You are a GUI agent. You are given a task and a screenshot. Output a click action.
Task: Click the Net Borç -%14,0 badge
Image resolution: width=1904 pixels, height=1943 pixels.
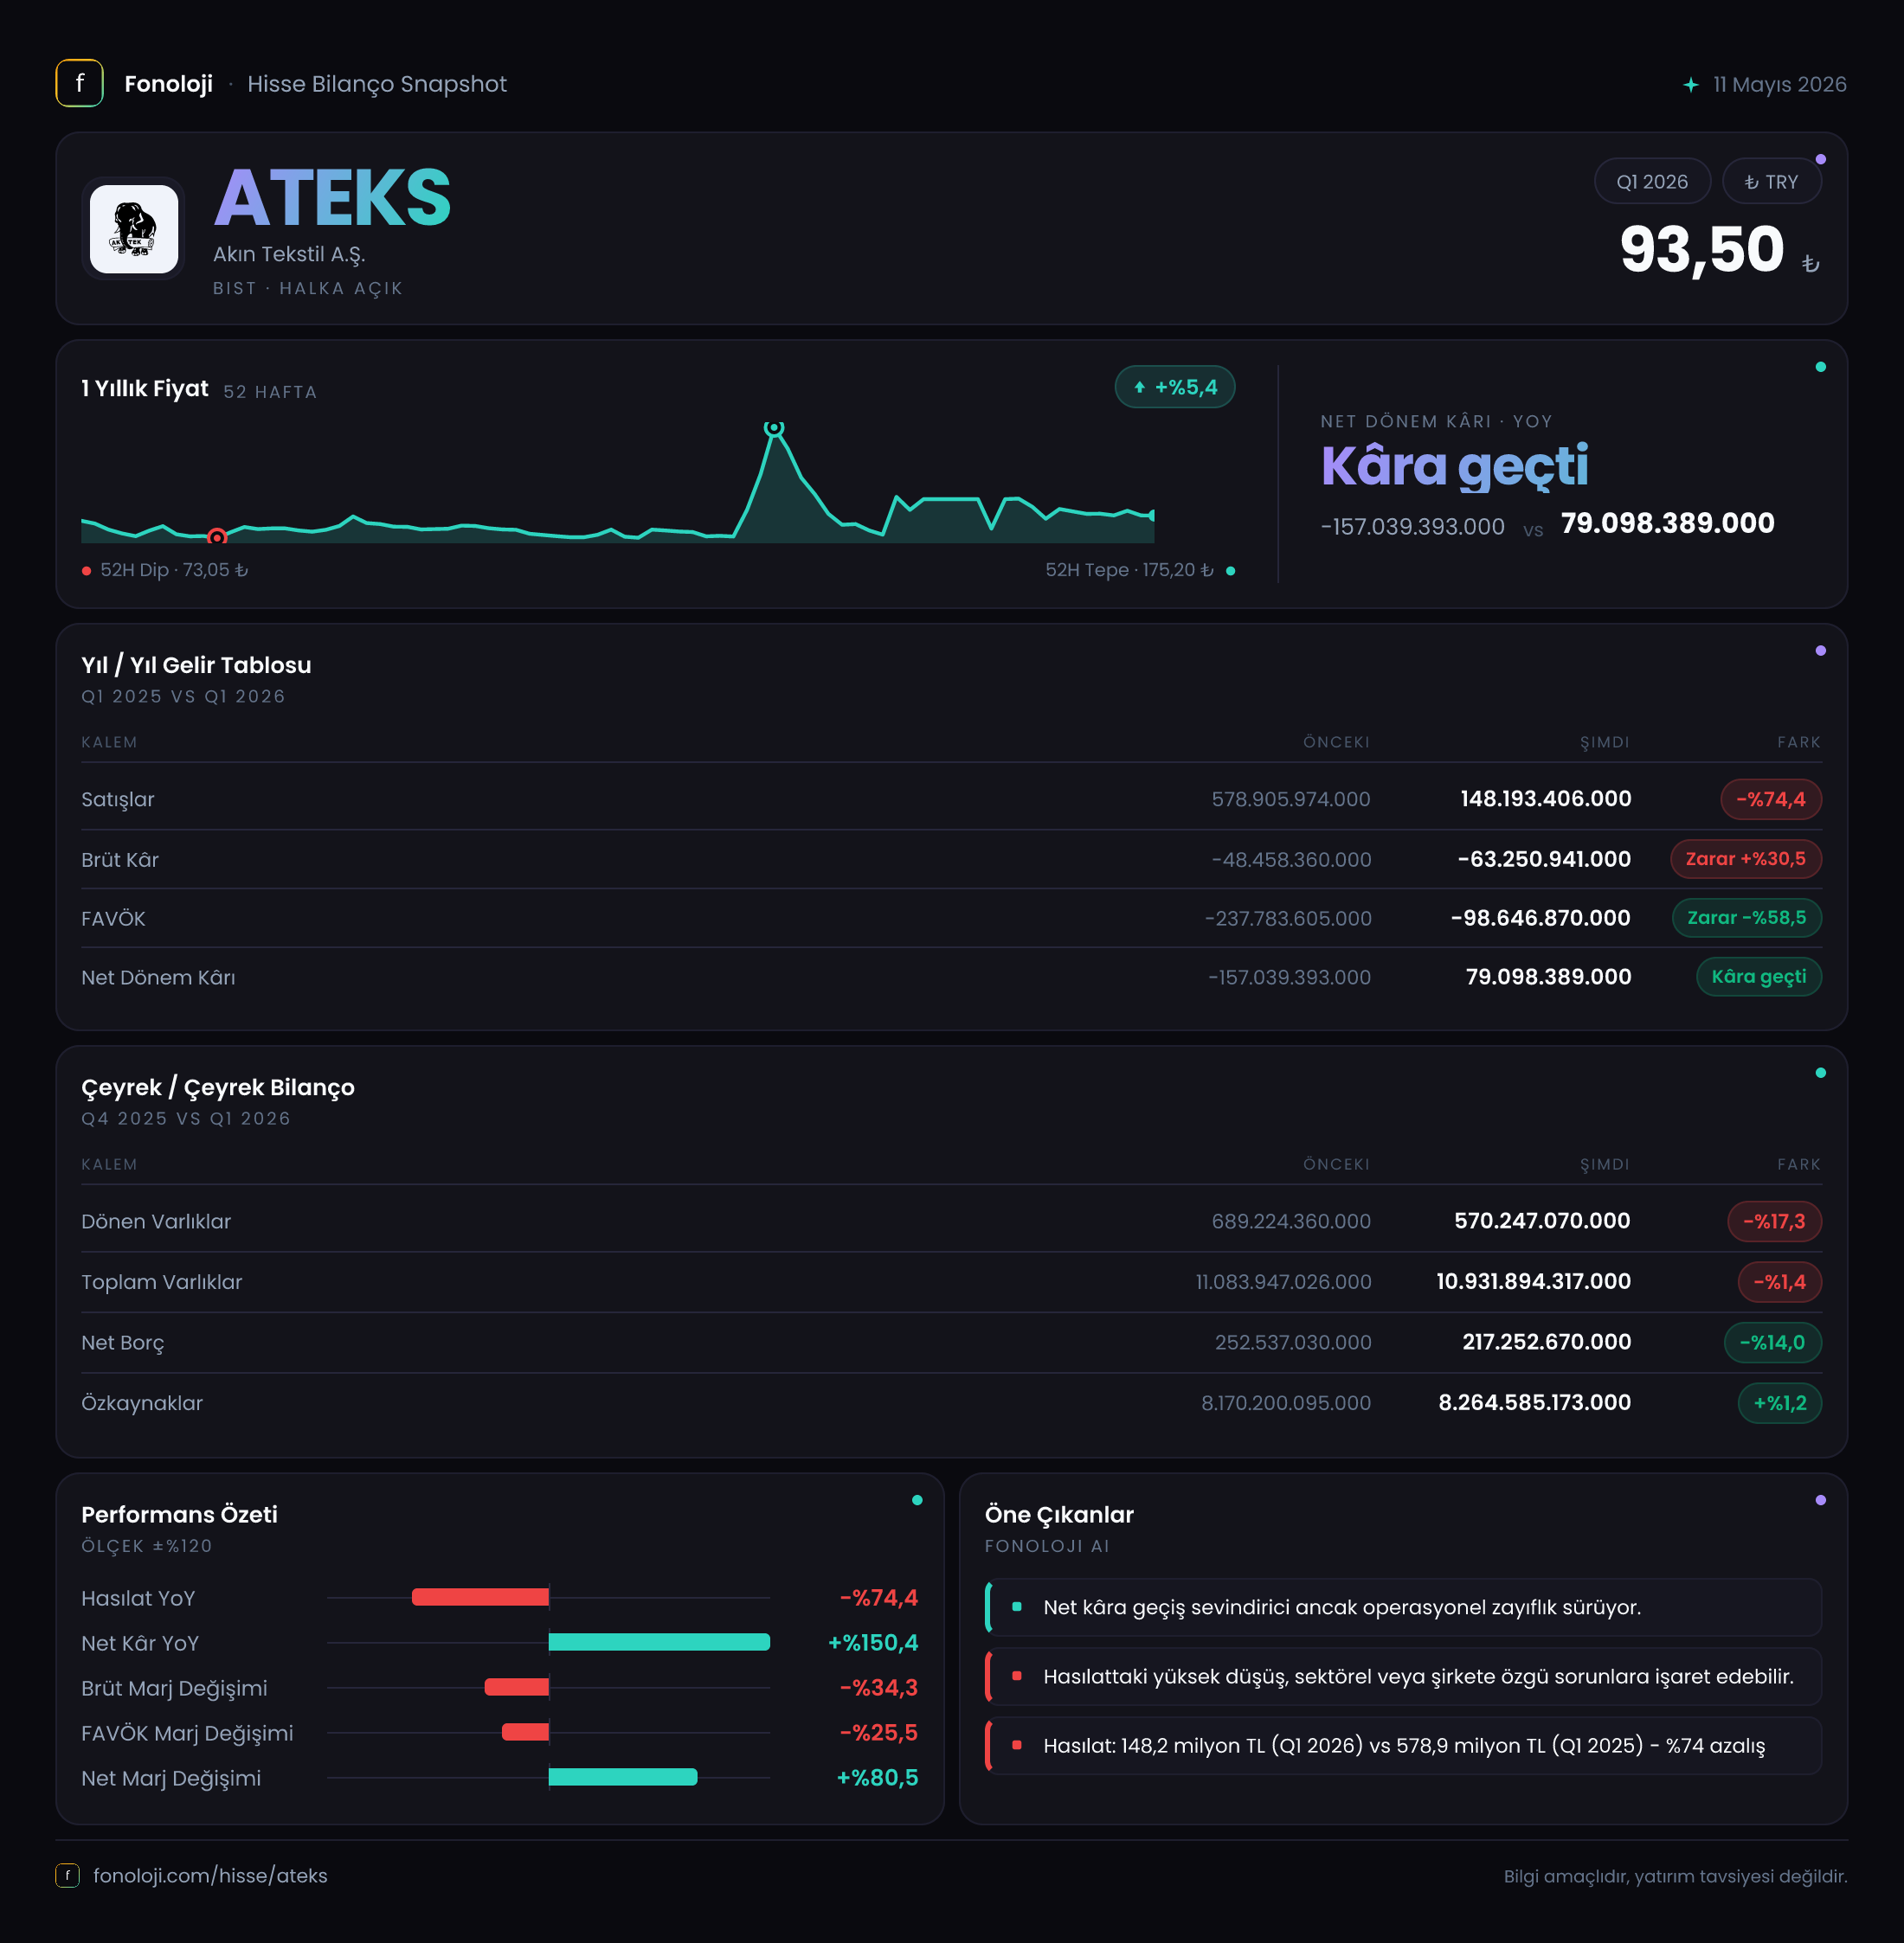1772,1343
